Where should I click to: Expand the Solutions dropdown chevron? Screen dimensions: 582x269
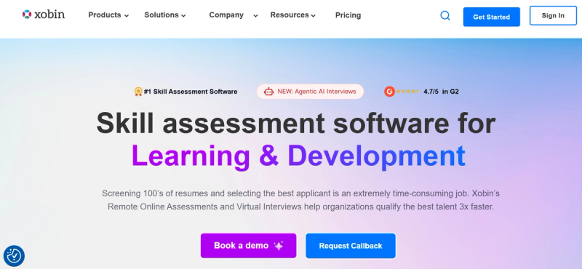tap(183, 15)
